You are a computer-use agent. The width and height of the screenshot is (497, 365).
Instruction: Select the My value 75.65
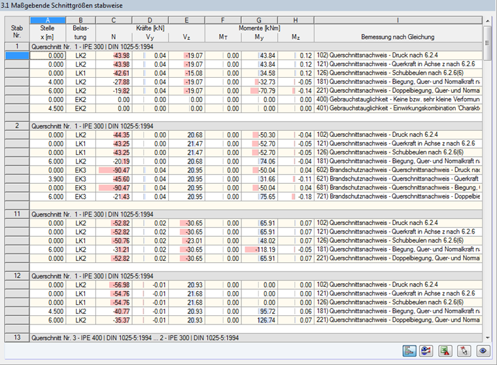259,197
